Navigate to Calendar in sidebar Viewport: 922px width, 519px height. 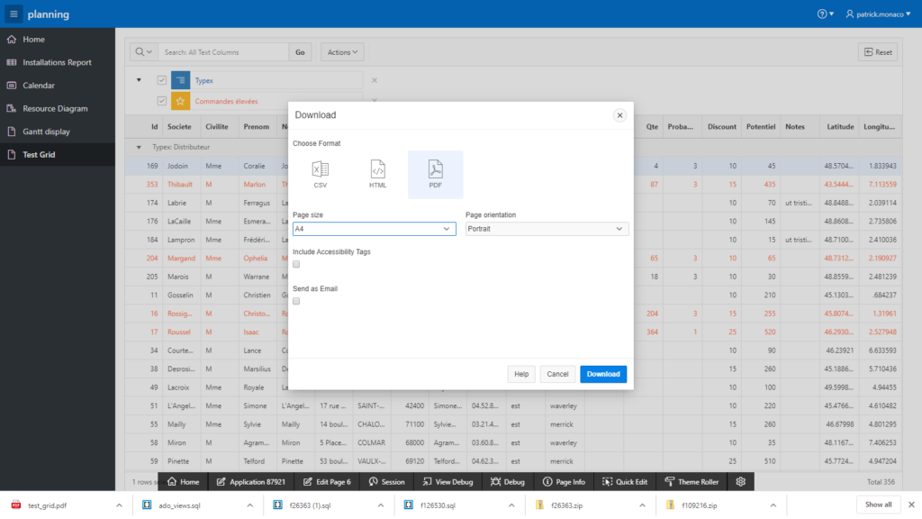58,86
